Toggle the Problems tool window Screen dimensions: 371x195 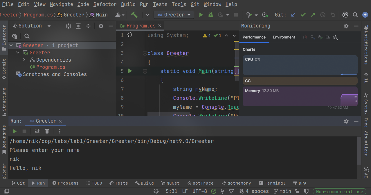click(x=65, y=183)
